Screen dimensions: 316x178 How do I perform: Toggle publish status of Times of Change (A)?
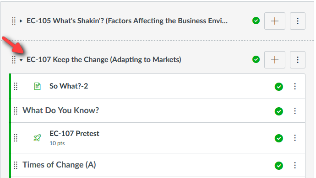coord(279,166)
